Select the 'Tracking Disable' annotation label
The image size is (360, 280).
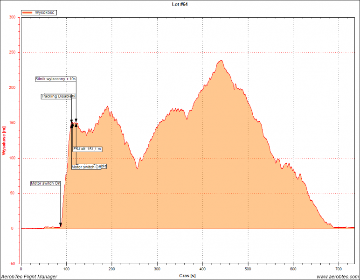tap(56, 96)
